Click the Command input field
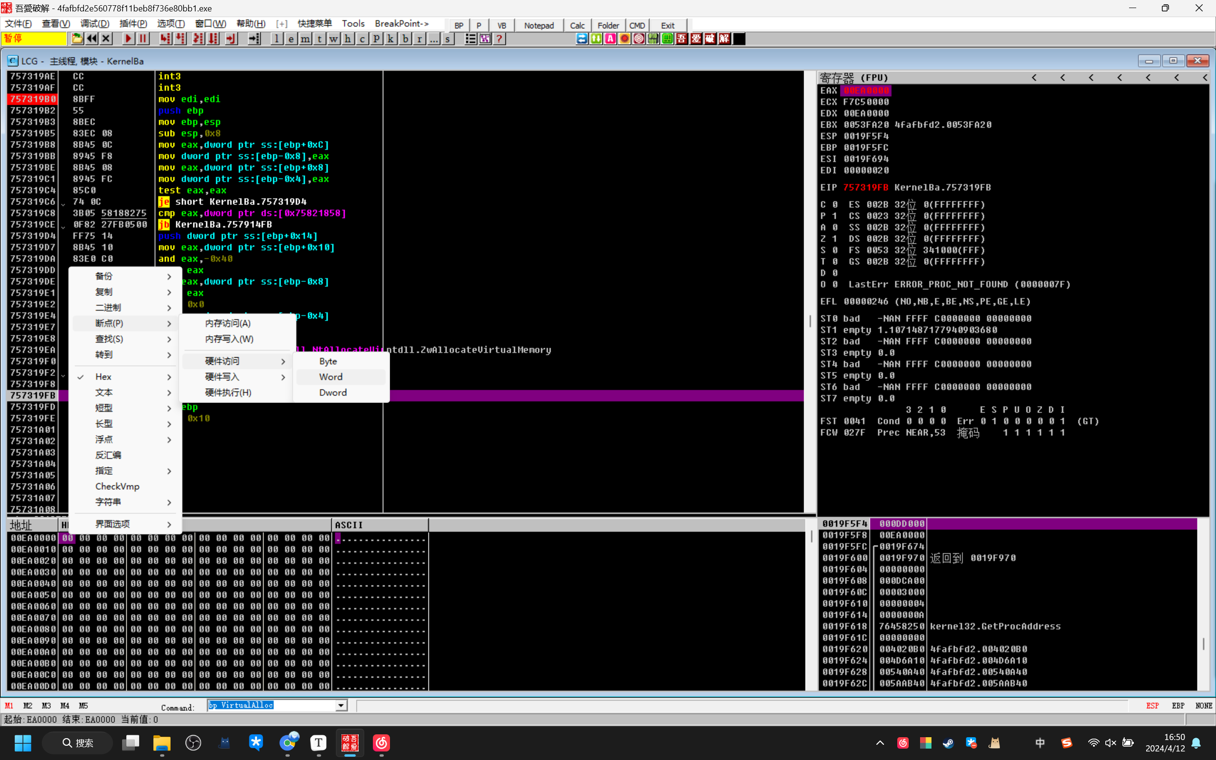The height and width of the screenshot is (760, 1216). (x=272, y=705)
